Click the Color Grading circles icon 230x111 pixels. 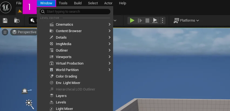(52, 76)
